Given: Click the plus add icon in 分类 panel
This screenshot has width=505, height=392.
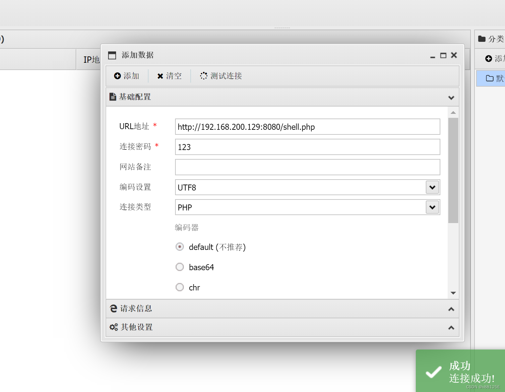Looking at the screenshot, I should click(x=488, y=59).
